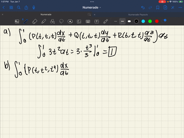Open the keyboard typing tool

(x=88, y=21)
